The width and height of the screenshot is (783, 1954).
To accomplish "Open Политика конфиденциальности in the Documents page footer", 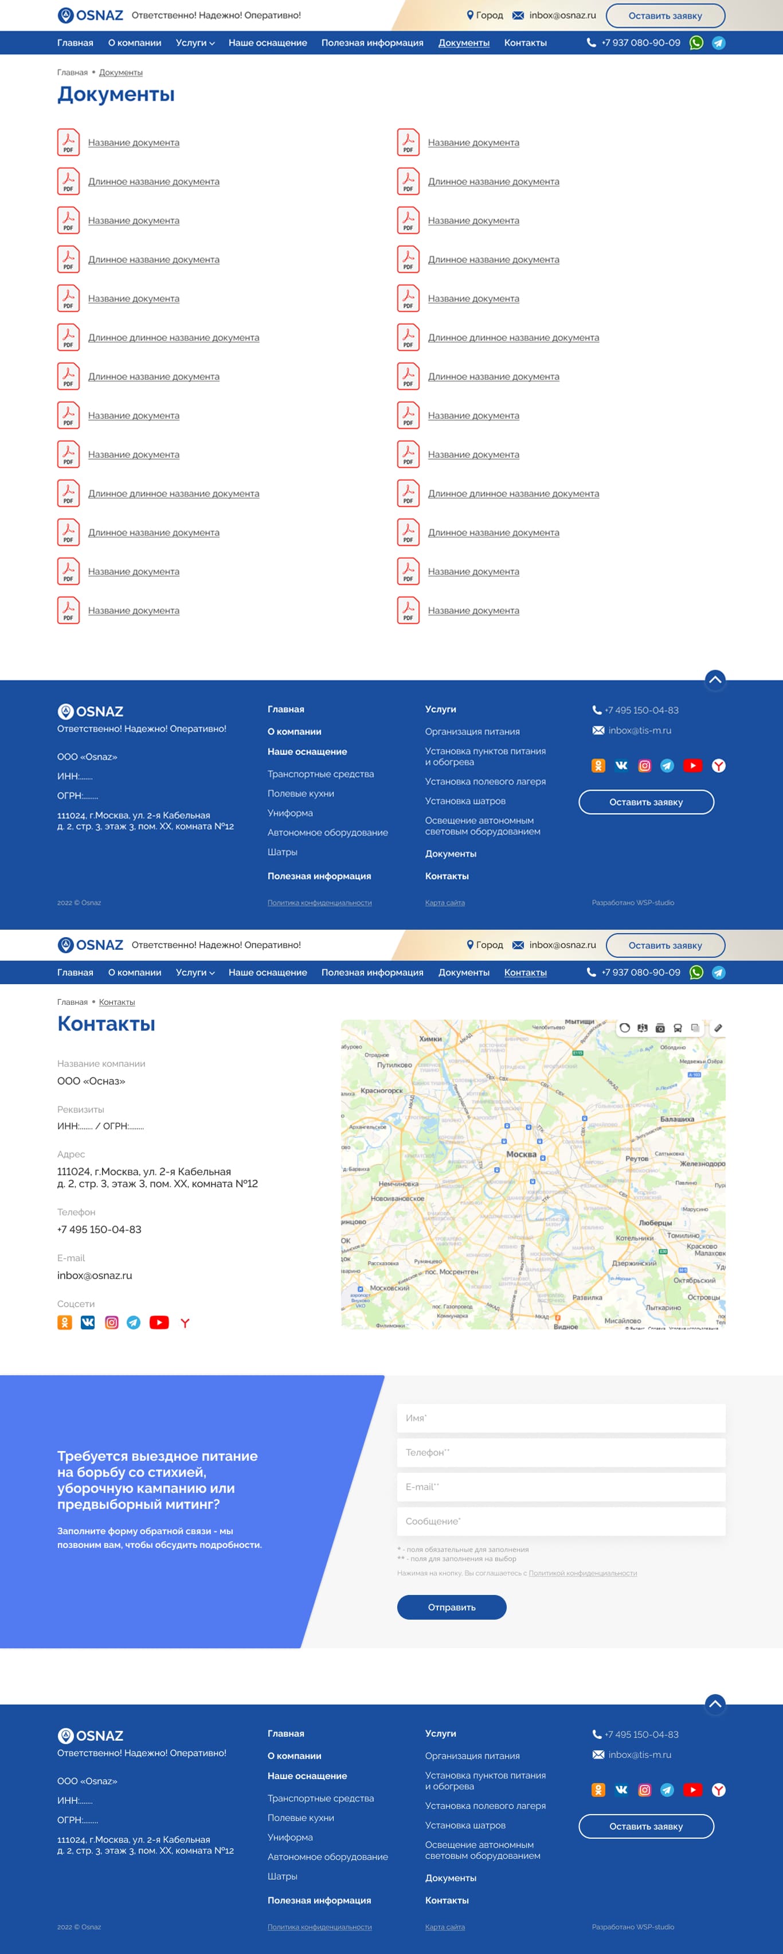I will [x=319, y=903].
